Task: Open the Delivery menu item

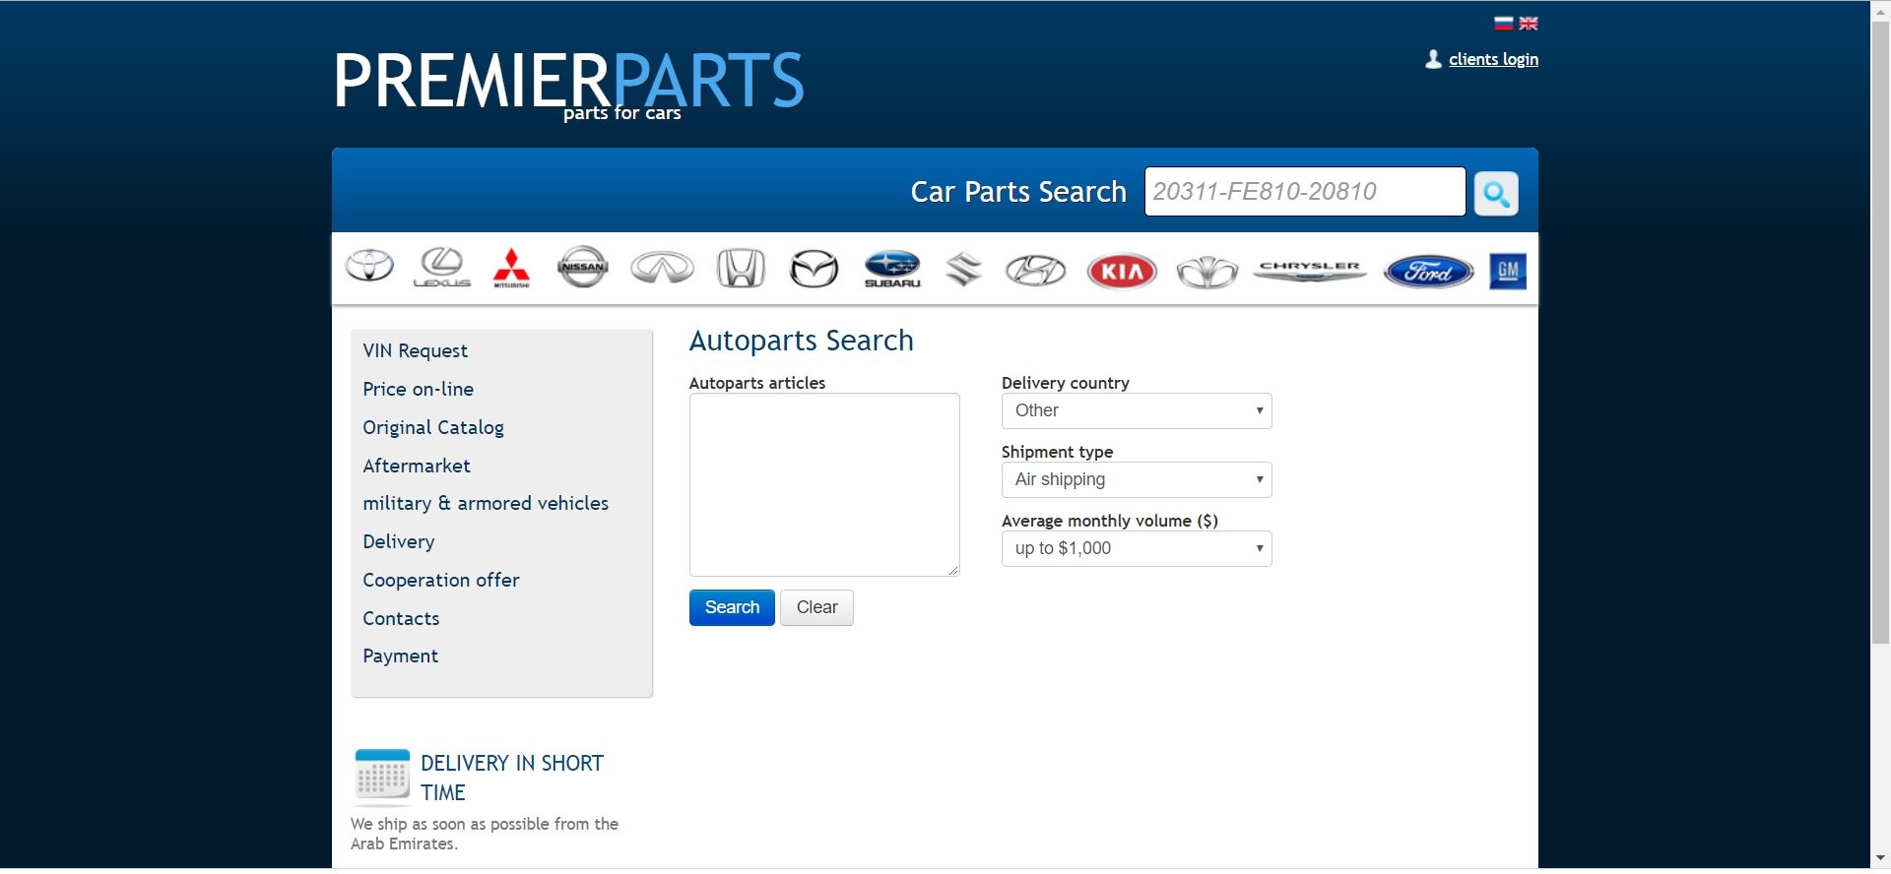Action: tap(398, 541)
